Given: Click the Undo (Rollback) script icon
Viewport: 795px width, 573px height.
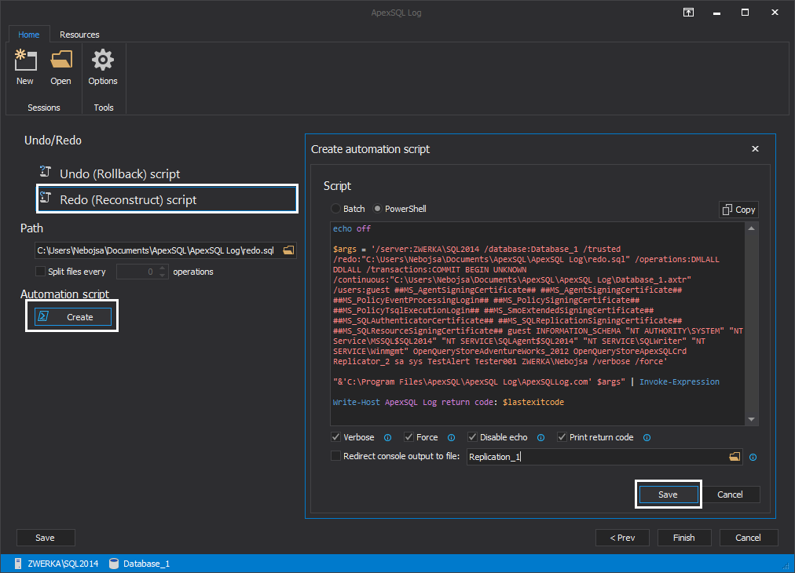Looking at the screenshot, I should (x=45, y=172).
